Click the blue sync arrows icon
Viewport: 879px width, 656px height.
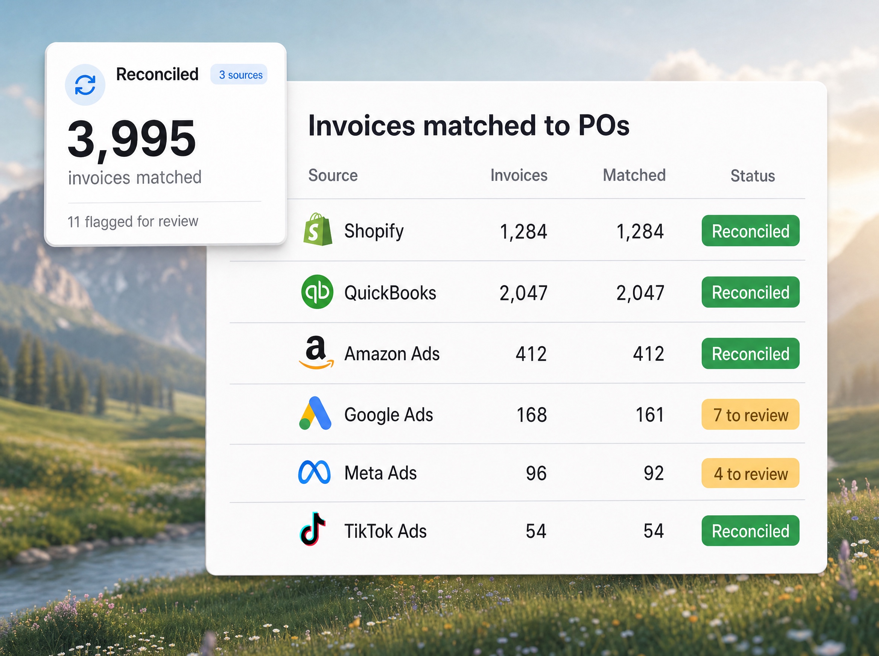tap(85, 85)
